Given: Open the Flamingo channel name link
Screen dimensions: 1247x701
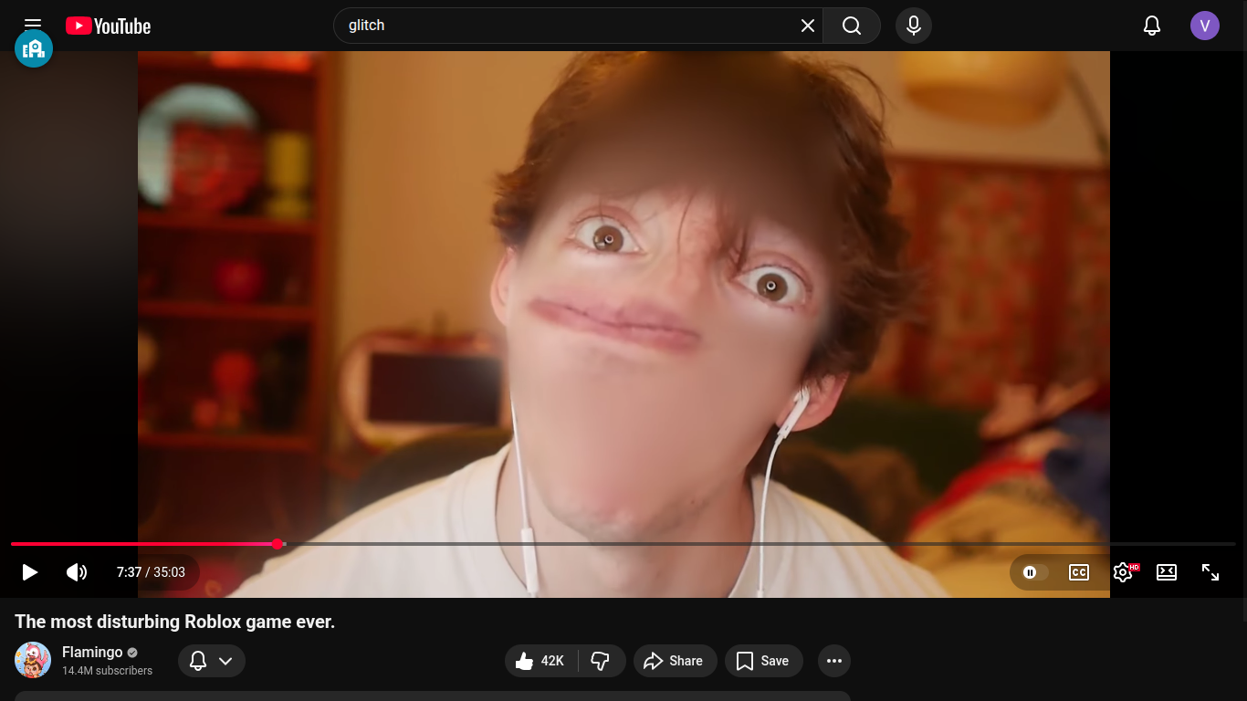Looking at the screenshot, I should [92, 652].
